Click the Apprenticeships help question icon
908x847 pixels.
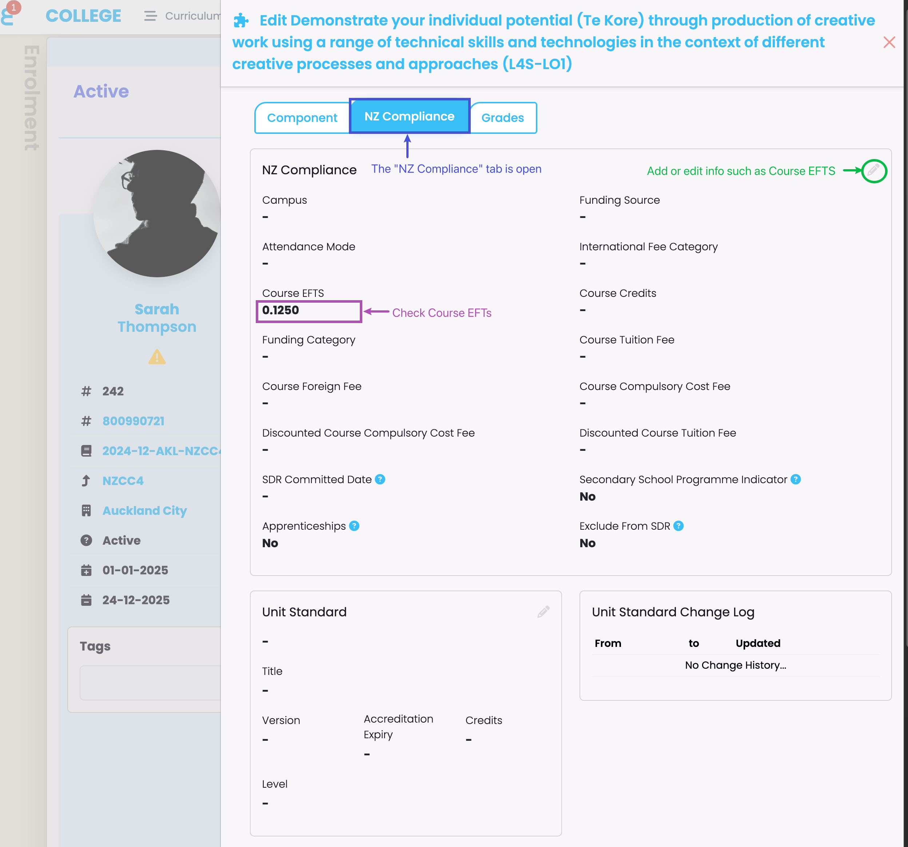(x=354, y=526)
